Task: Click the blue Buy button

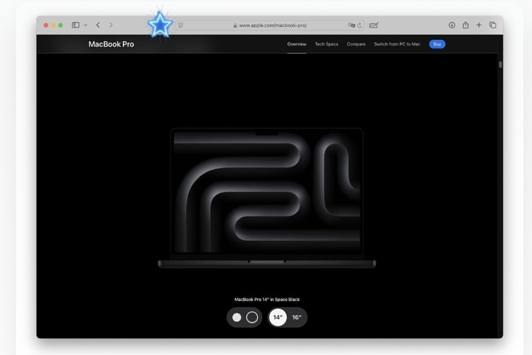Action: point(437,45)
